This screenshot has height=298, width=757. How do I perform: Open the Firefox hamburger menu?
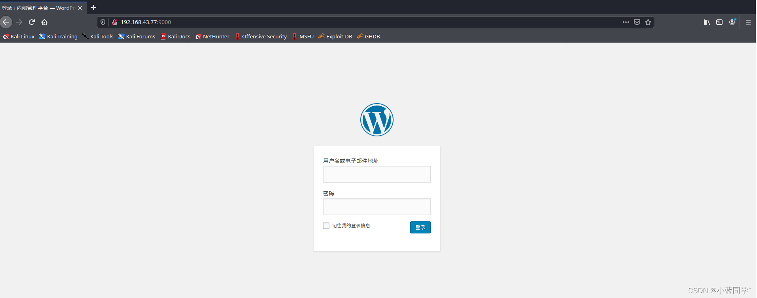coord(748,22)
